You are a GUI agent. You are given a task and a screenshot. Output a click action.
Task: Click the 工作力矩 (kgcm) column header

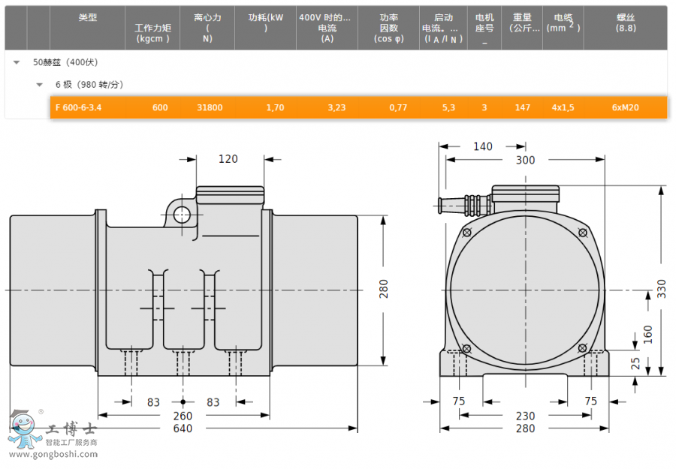[152, 28]
